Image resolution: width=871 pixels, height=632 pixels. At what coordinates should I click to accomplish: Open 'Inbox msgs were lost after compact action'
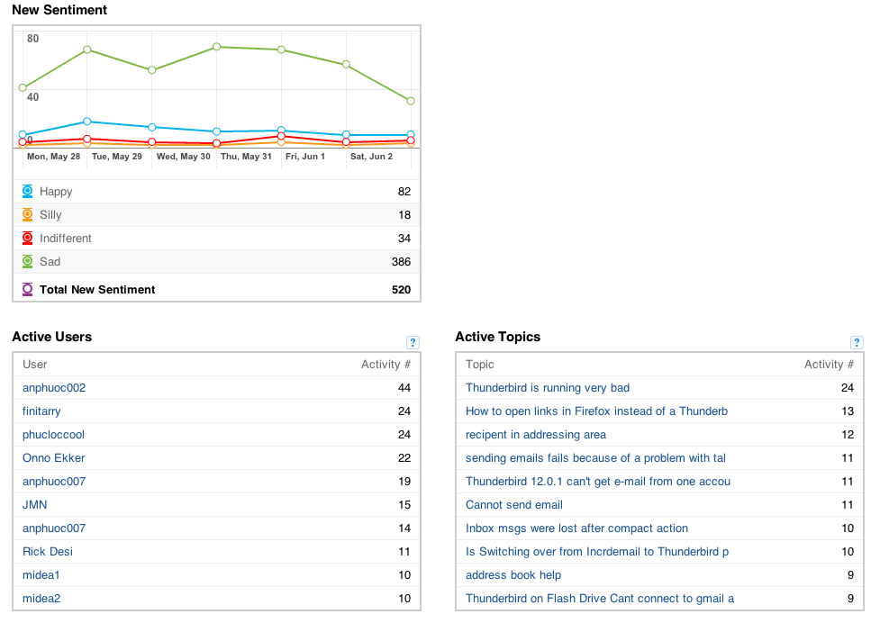pos(576,528)
